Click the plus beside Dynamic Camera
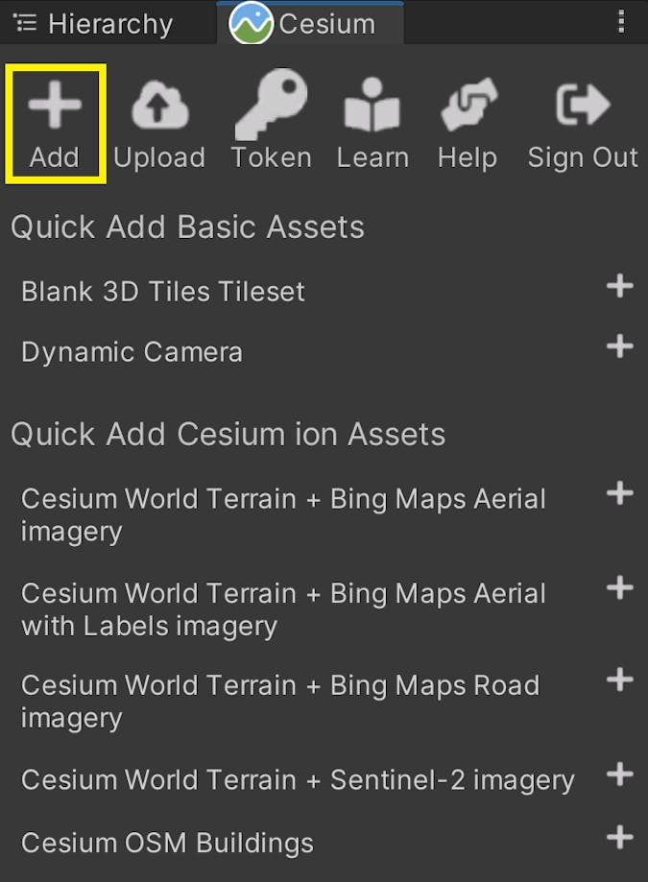This screenshot has width=648, height=882. click(620, 346)
